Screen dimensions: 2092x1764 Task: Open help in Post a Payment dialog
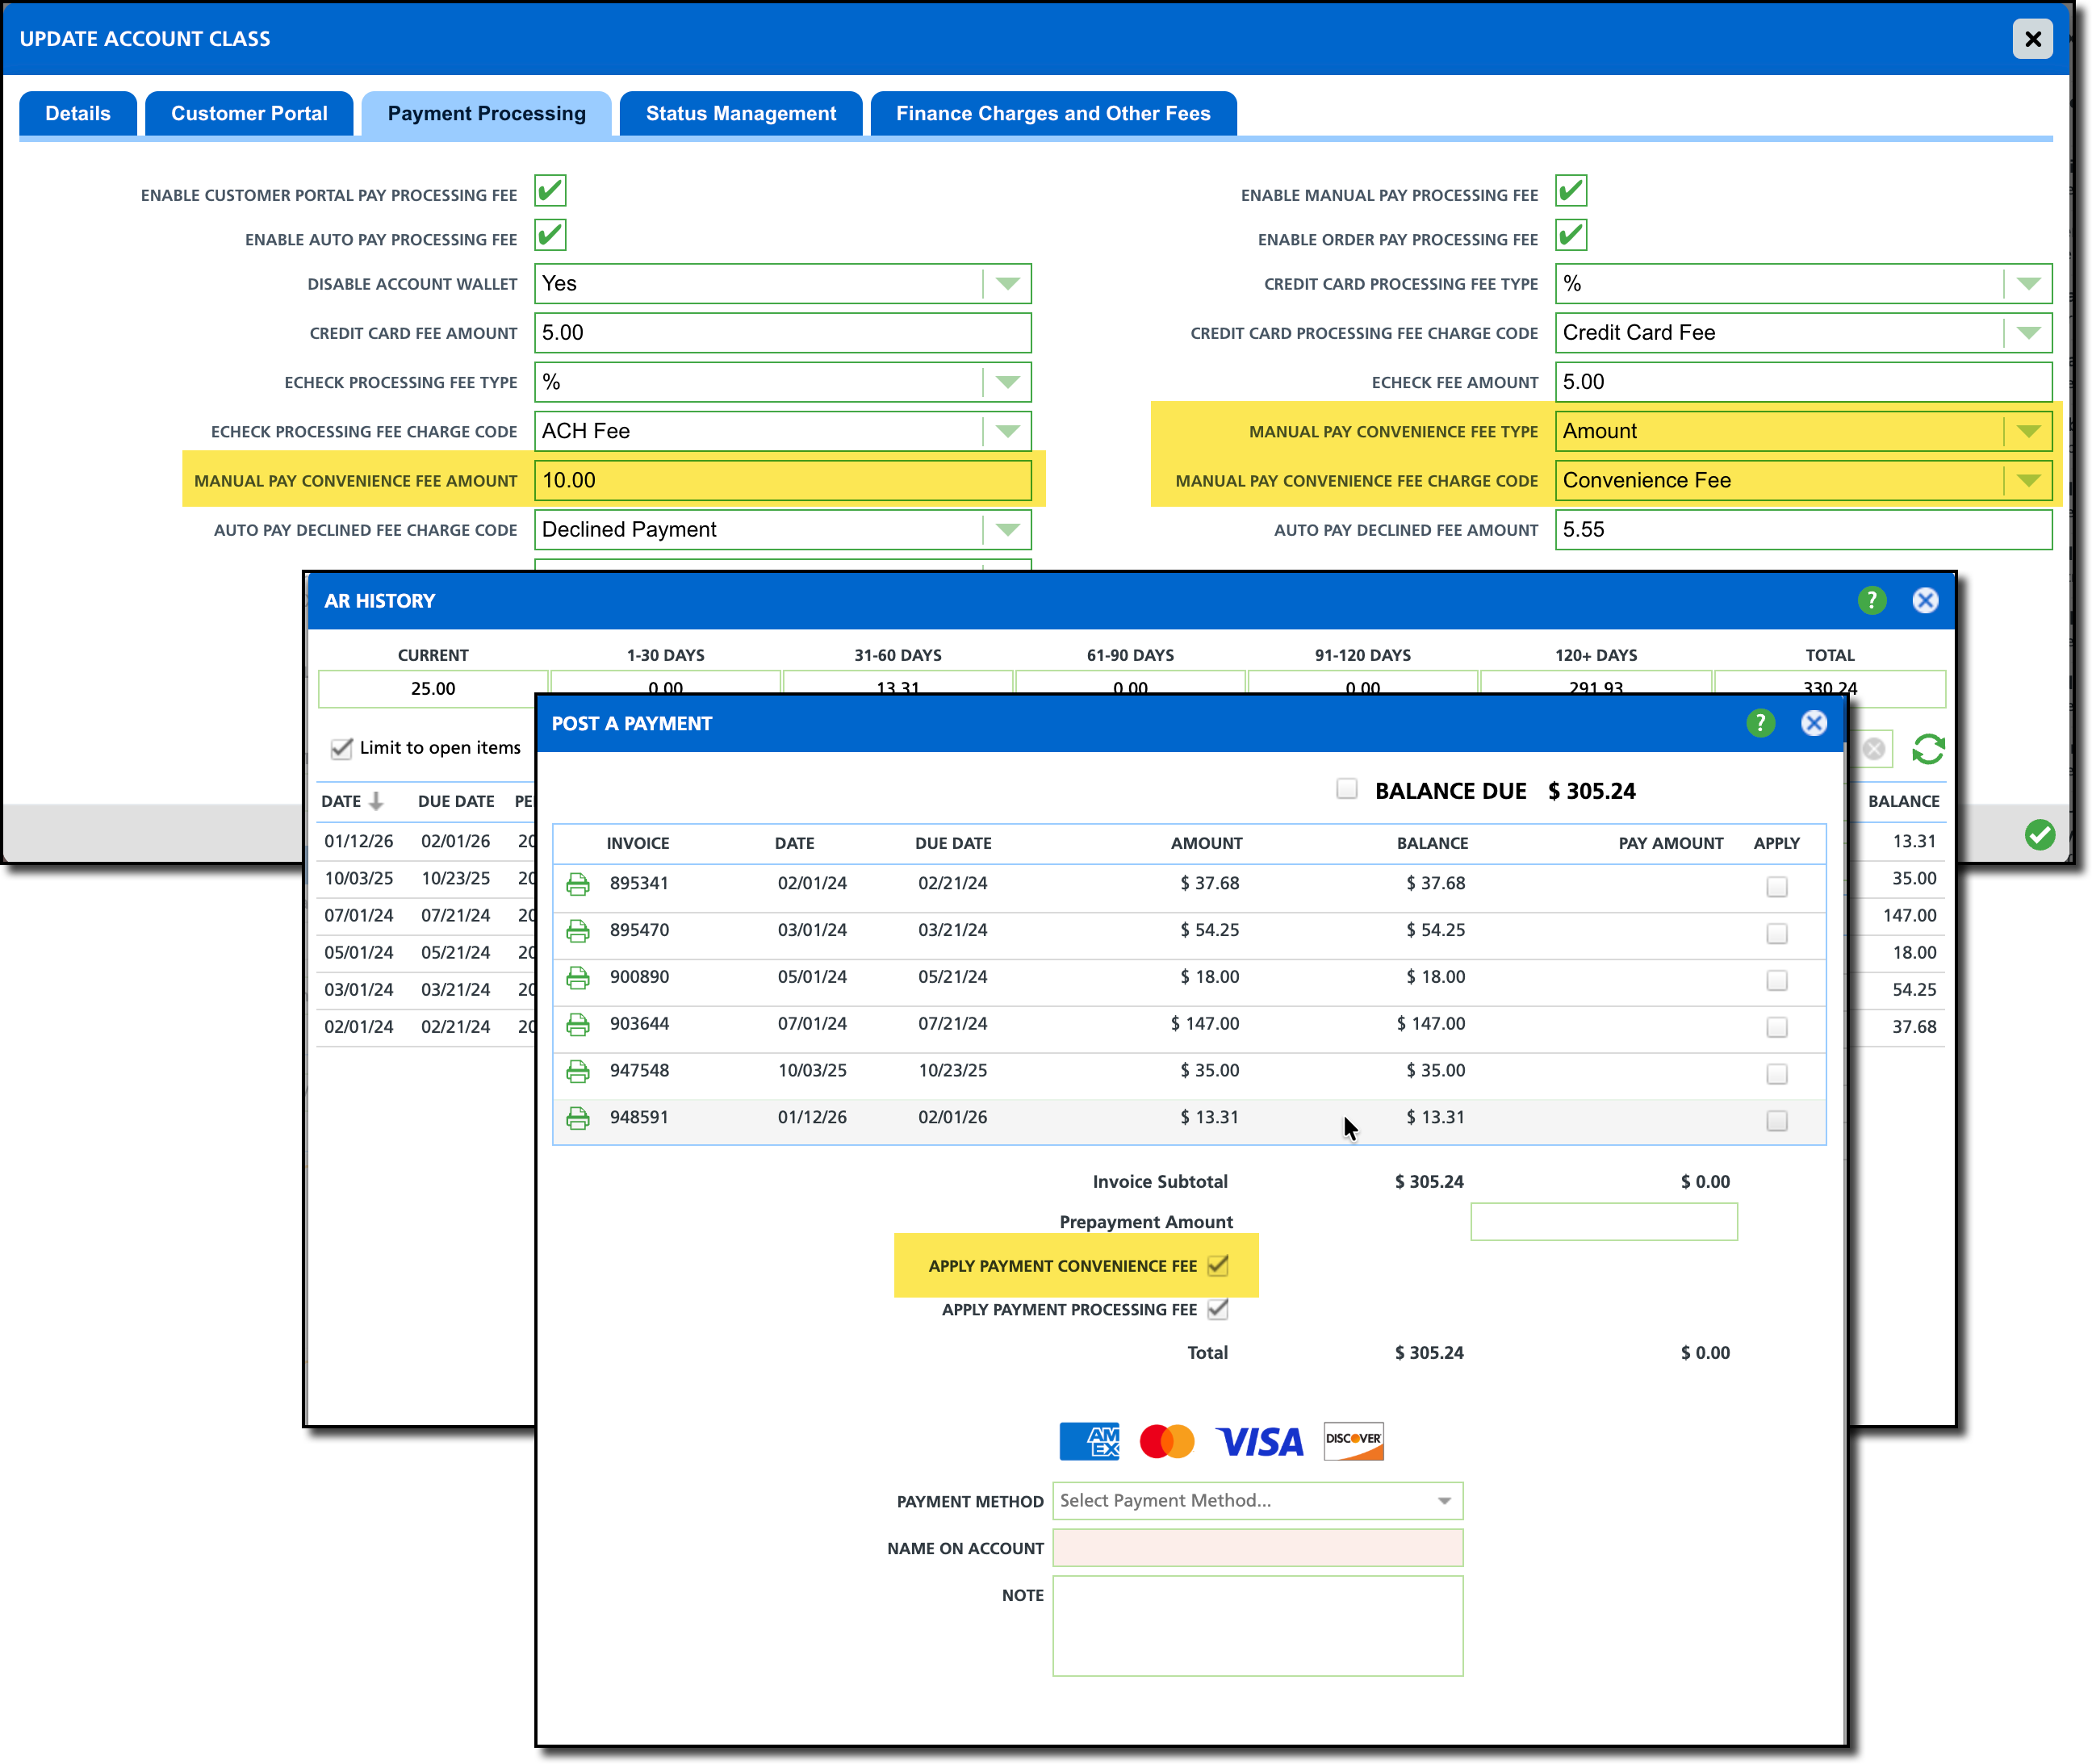click(x=1760, y=723)
